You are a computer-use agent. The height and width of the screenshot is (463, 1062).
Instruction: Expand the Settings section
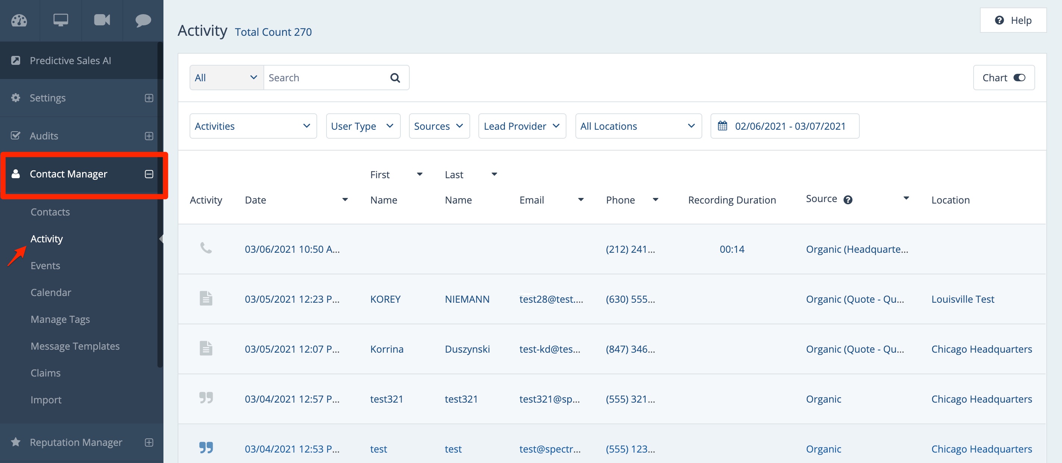pyautogui.click(x=149, y=98)
